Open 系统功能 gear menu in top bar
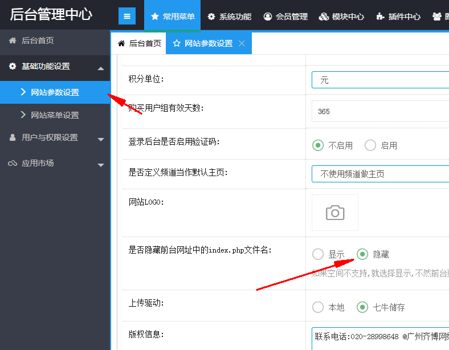 [229, 17]
